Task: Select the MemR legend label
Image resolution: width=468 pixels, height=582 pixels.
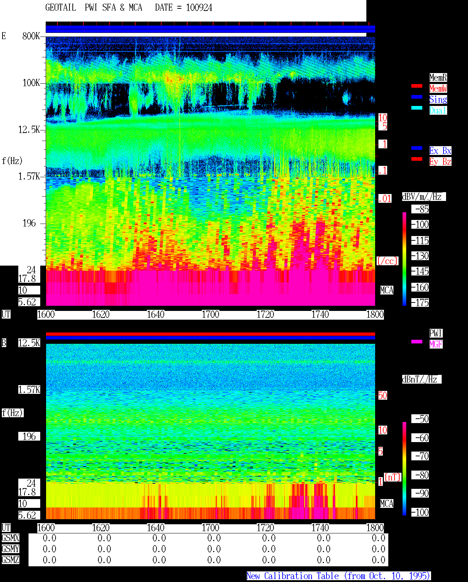Action: pyautogui.click(x=438, y=77)
